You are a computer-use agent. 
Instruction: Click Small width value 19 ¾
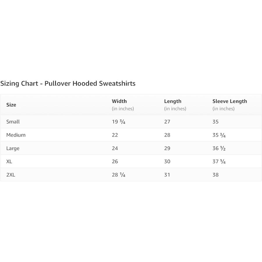(118, 122)
